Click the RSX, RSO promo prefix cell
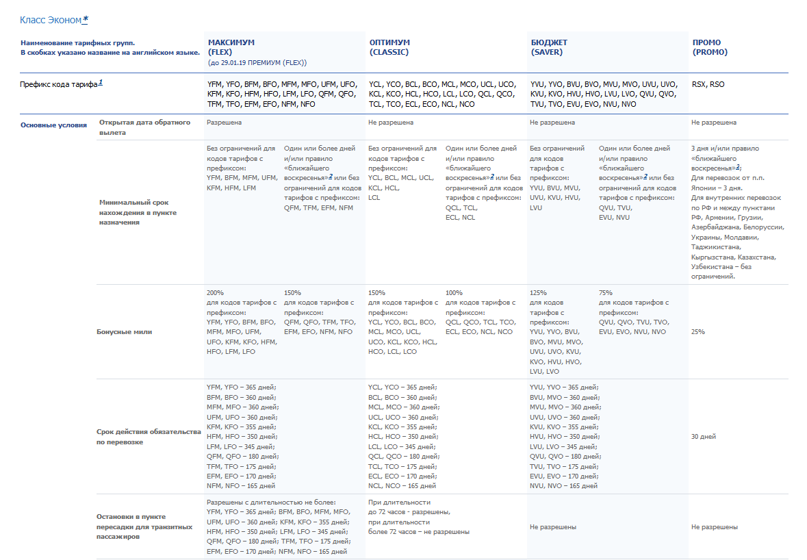 tap(708, 85)
